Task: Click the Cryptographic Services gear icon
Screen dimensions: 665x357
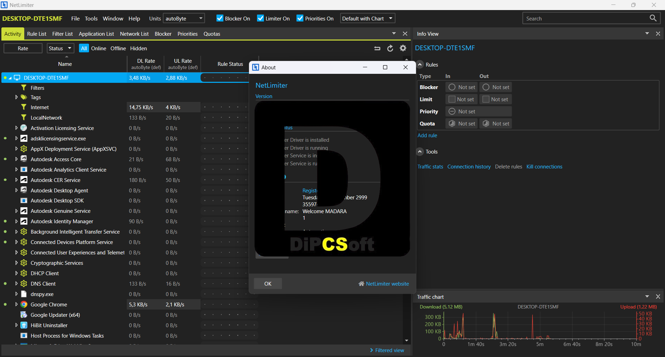Action: click(24, 263)
